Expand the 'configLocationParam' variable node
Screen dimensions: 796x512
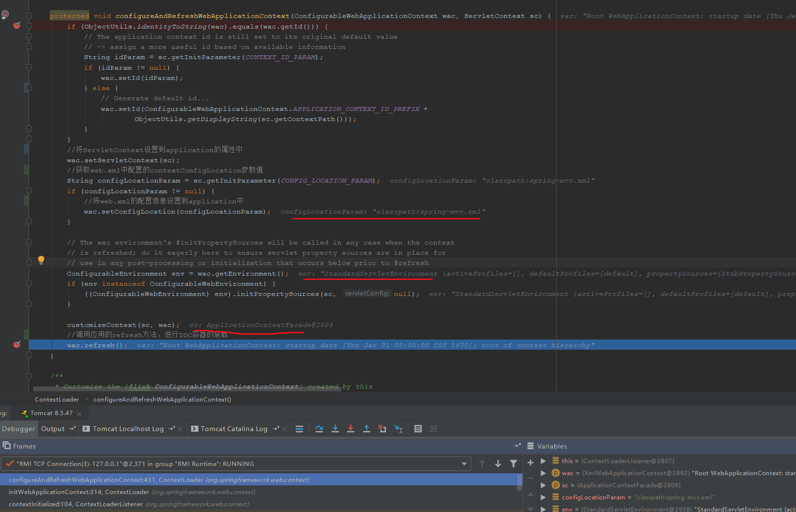click(543, 497)
